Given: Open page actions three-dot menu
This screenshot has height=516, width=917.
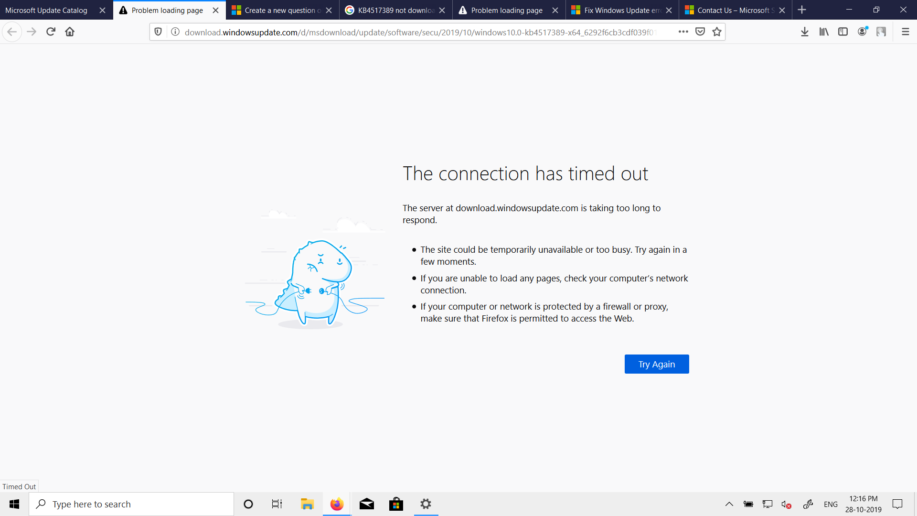Looking at the screenshot, I should [x=683, y=32].
